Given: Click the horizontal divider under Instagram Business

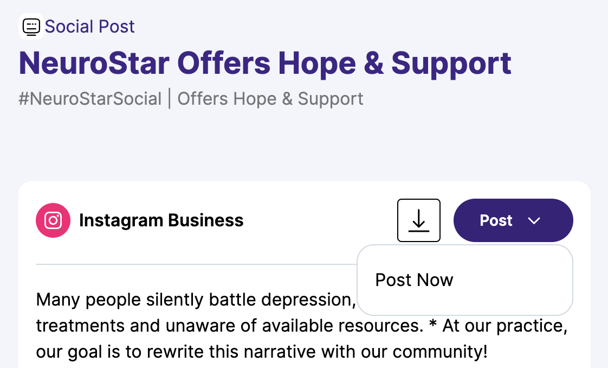Looking at the screenshot, I should pos(196,264).
